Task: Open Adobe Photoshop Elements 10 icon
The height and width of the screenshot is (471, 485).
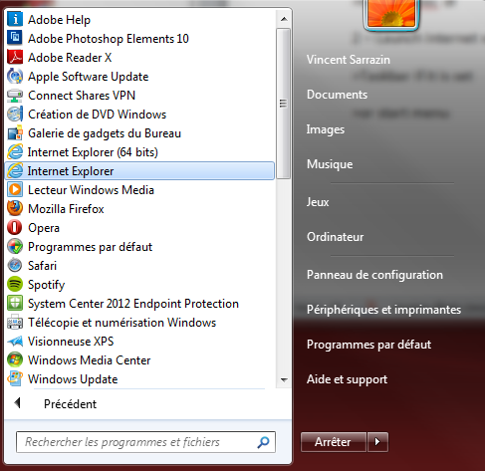Action: (x=15, y=38)
